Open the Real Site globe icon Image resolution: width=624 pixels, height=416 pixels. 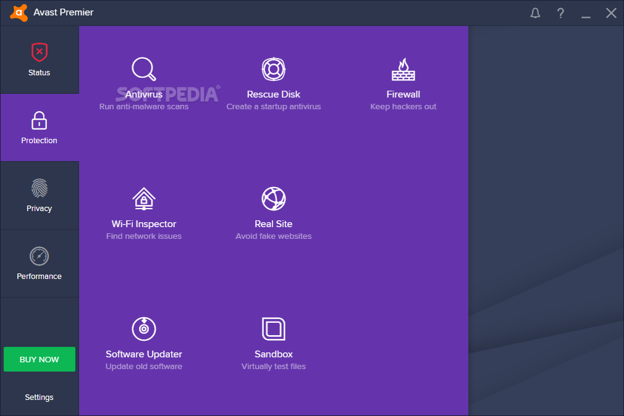coord(274,199)
